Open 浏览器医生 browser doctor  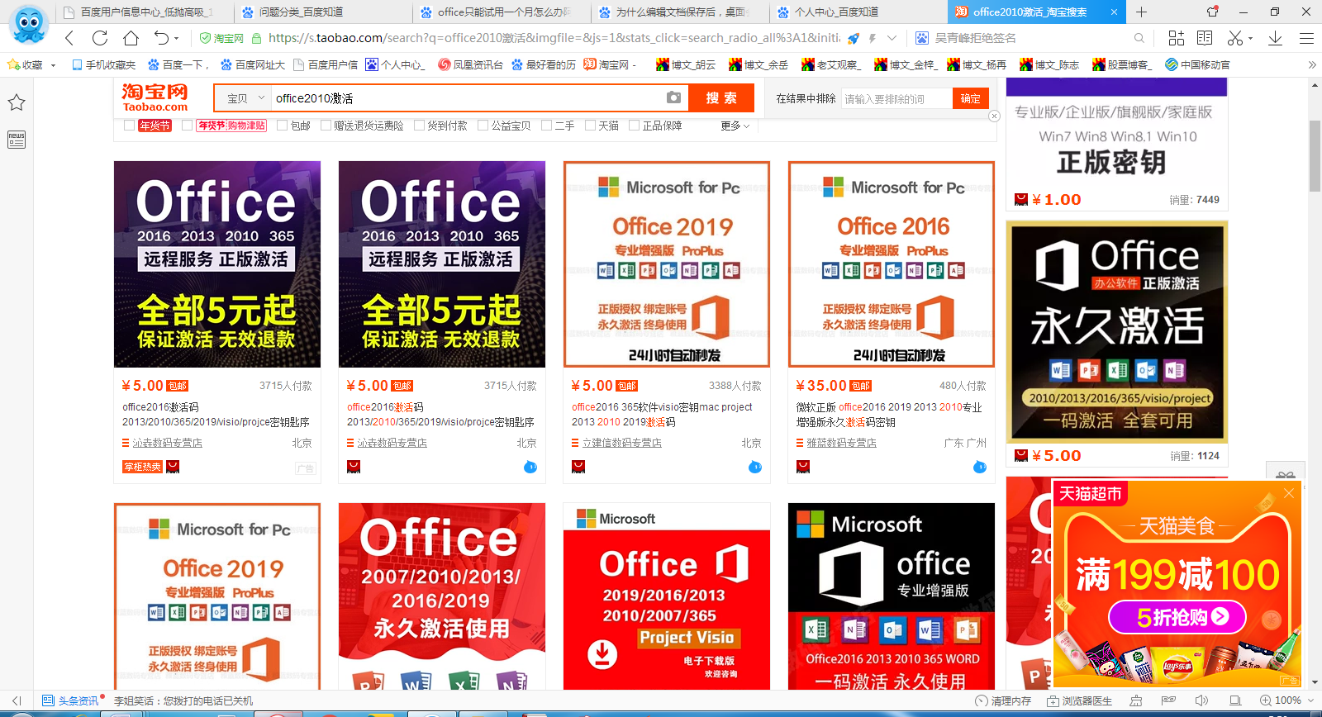click(x=1079, y=700)
